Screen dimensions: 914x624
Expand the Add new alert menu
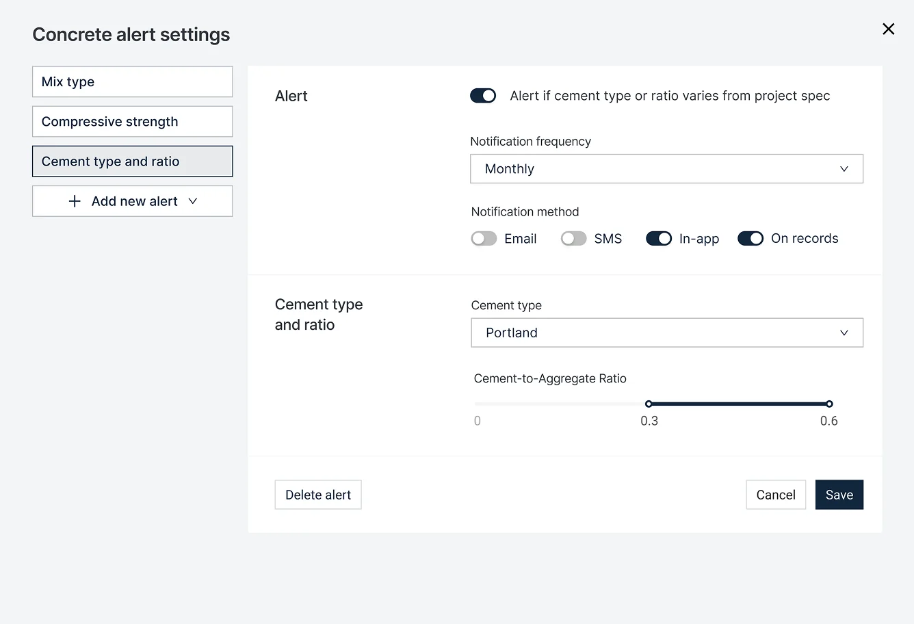(133, 201)
